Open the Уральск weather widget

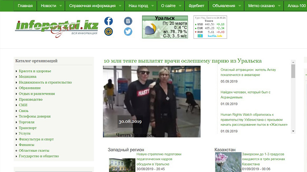point(165,27)
